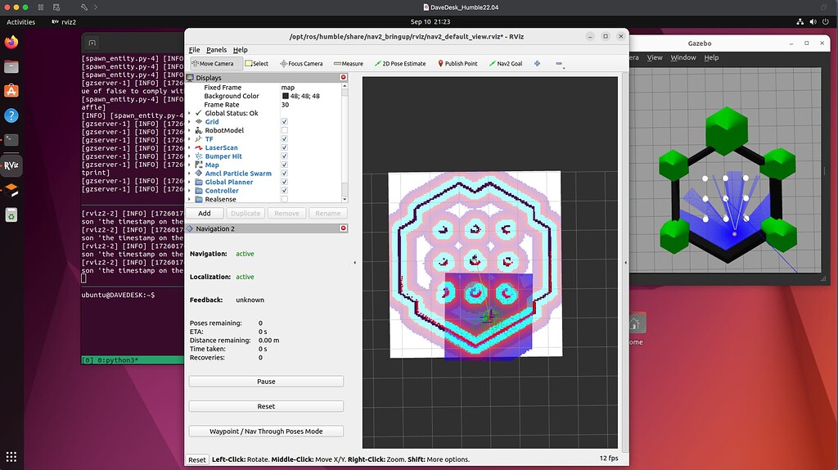Open Terminal from the dock
The image size is (838, 470).
(x=11, y=140)
